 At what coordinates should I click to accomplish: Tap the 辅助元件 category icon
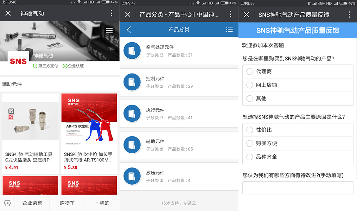(x=132, y=145)
